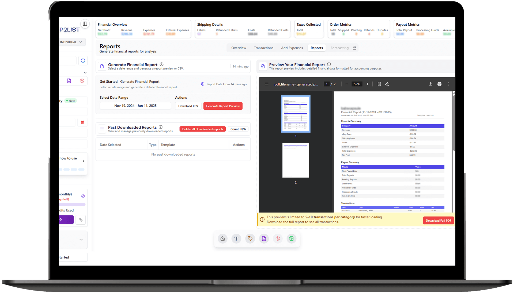Screen dimensions: 514x293
Task: Open the red gift rewards icon
Action: tap(82, 122)
